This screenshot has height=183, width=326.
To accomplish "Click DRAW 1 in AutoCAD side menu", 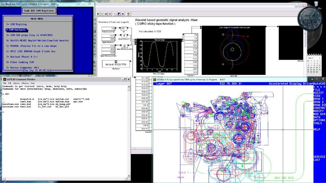I will click(x=318, y=98).
